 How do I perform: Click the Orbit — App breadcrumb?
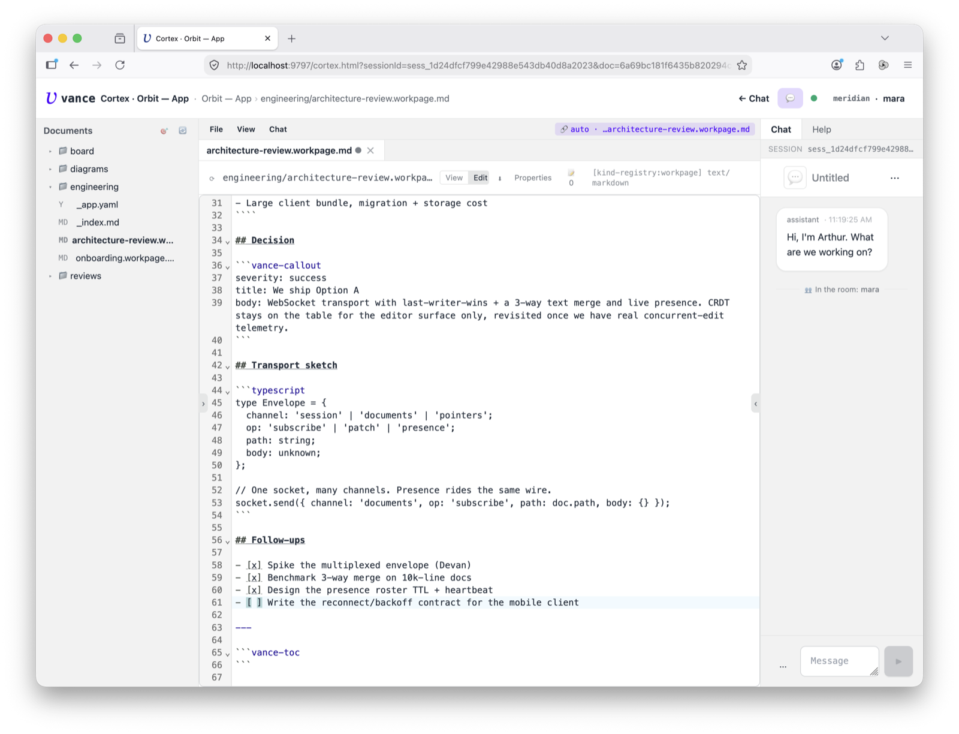(227, 98)
